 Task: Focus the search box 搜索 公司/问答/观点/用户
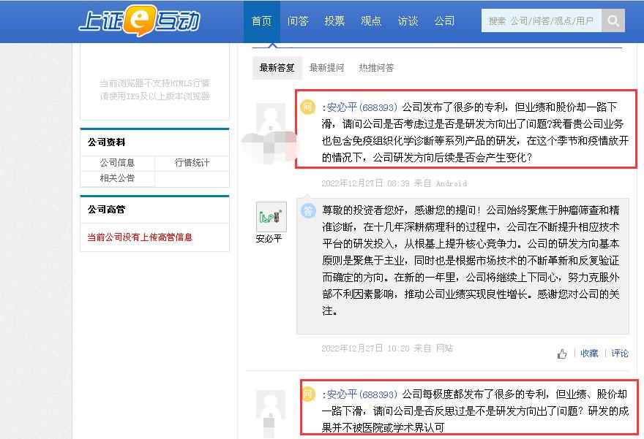[542, 20]
